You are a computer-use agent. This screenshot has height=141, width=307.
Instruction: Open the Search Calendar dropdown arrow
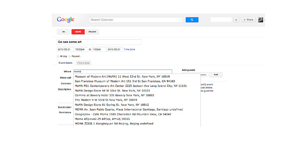click(181, 20)
